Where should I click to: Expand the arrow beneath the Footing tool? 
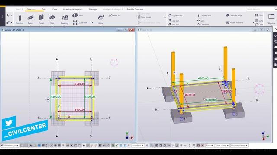(64, 25)
